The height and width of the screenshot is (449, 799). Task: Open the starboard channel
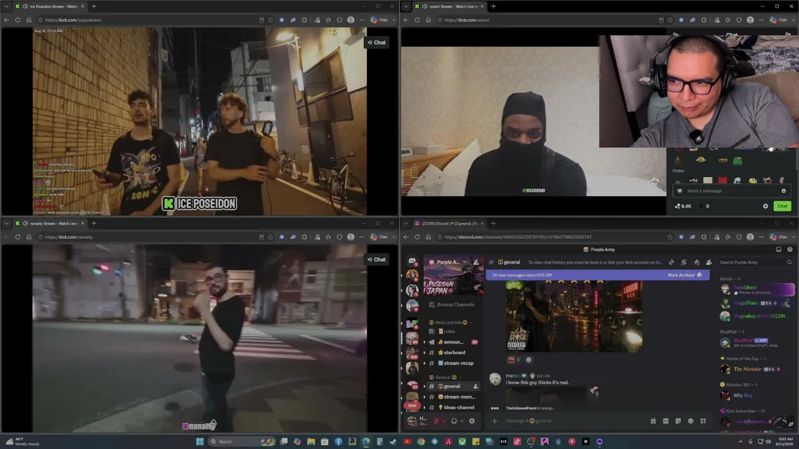[454, 352]
